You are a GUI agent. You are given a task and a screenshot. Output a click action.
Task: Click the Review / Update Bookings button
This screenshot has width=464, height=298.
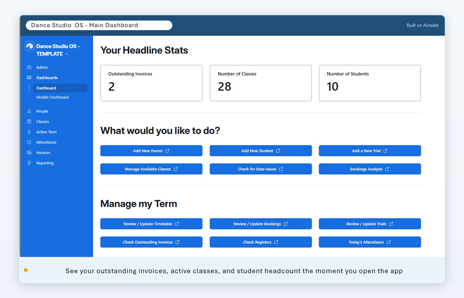point(261,224)
